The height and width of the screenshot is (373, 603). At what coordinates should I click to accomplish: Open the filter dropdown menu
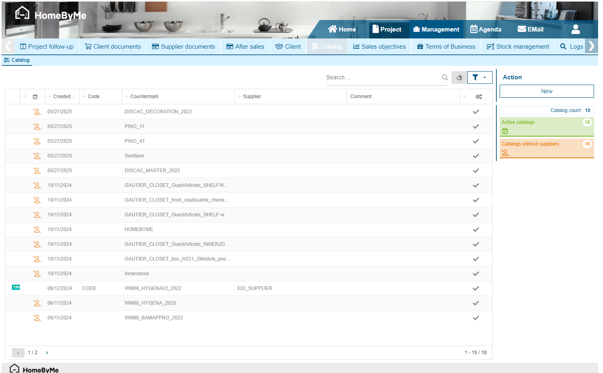[480, 77]
